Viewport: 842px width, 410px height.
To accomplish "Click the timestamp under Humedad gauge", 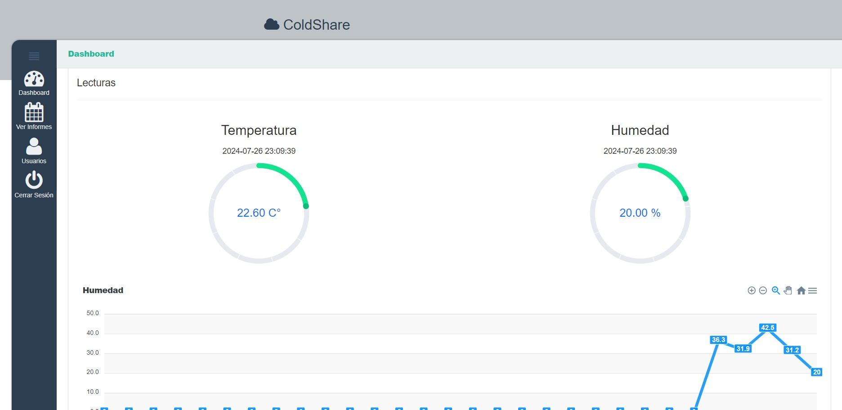I will click(x=640, y=151).
